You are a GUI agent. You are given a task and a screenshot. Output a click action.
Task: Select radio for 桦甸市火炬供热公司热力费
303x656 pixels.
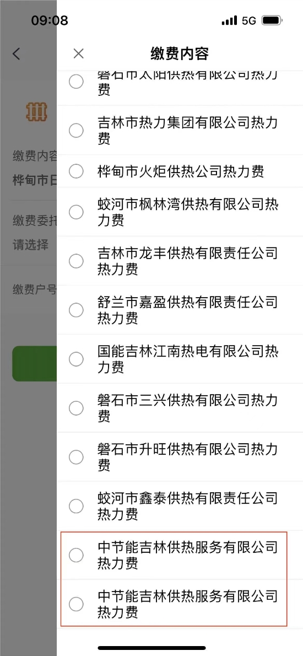coord(76,171)
